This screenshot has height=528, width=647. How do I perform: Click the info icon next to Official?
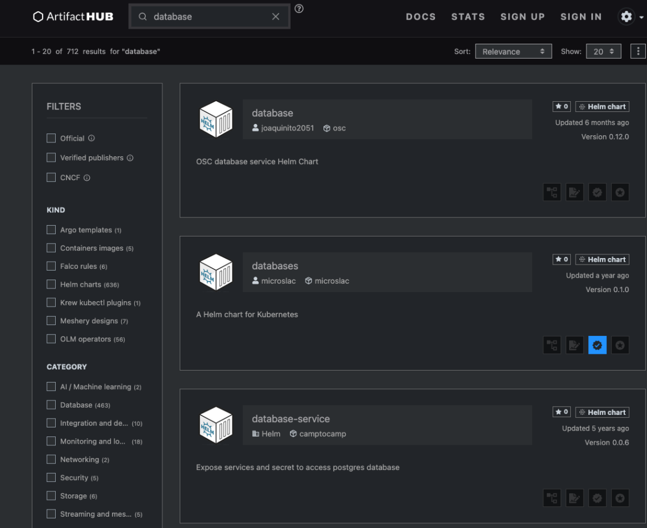pyautogui.click(x=92, y=138)
